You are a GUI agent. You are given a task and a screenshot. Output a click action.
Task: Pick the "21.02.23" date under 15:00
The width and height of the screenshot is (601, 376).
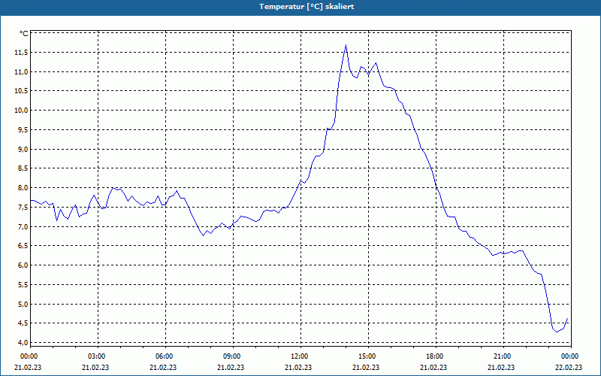(x=366, y=367)
